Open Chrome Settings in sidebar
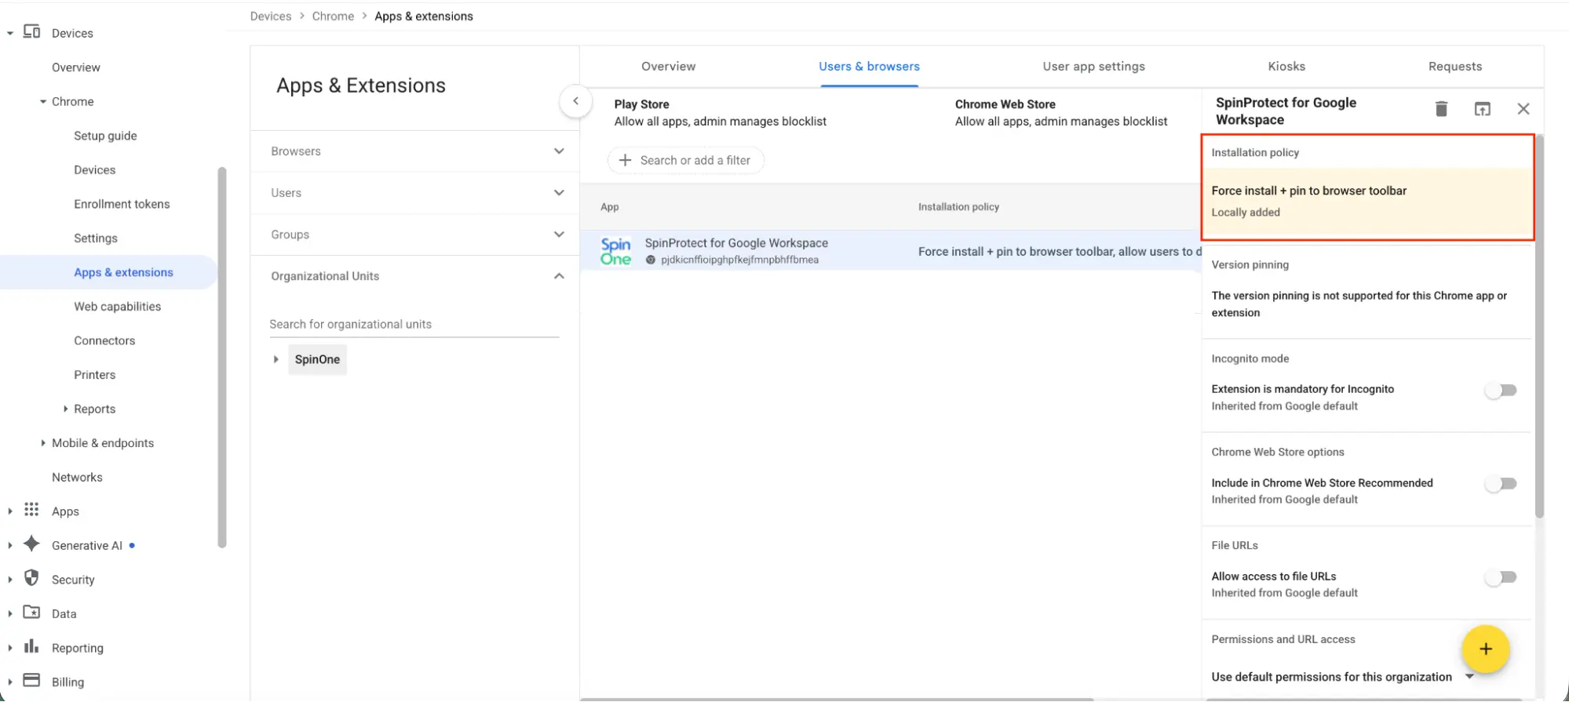The height and width of the screenshot is (702, 1569). (x=95, y=238)
